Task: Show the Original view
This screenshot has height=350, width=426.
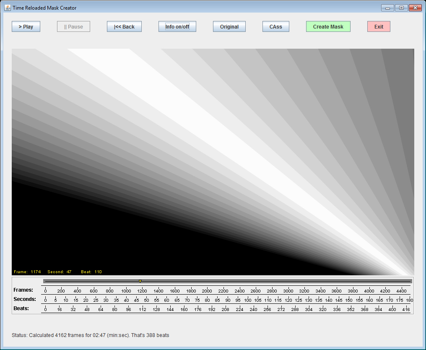Action: pyautogui.click(x=229, y=27)
